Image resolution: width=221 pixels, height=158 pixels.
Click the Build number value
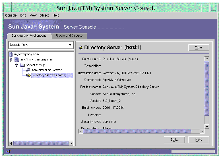click(x=113, y=108)
